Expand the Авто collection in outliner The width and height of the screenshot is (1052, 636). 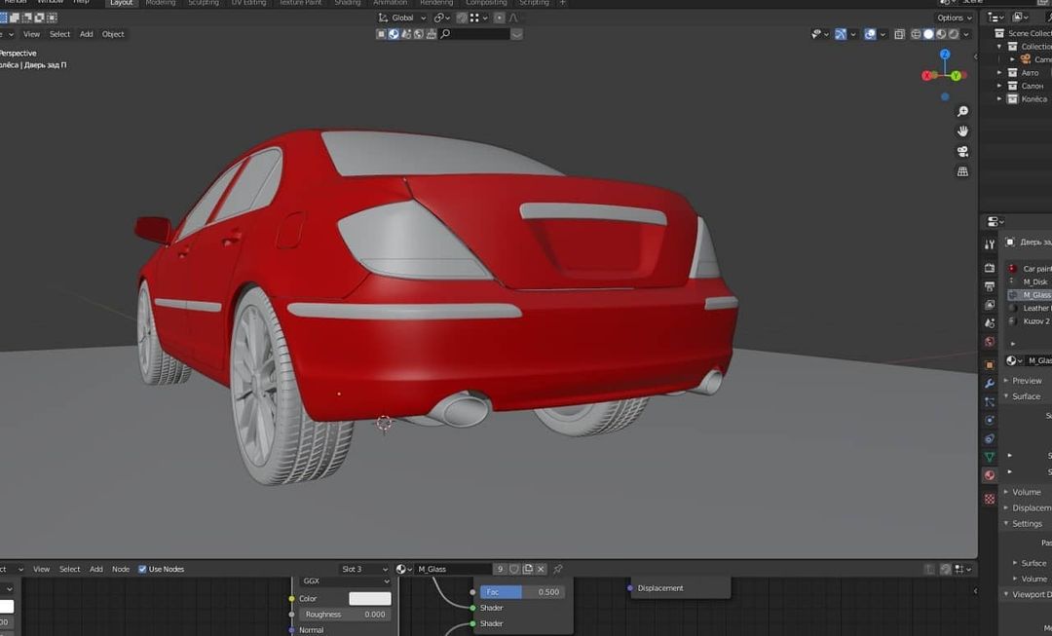coord(999,72)
